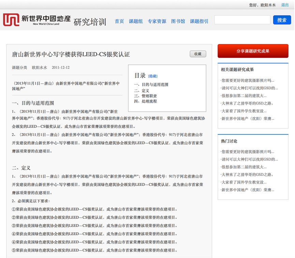
Task: Click the requirement line starting with ①
Action: (x=94, y=209)
